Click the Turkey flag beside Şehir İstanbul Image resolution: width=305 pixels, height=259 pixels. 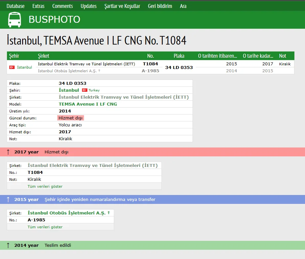pos(84,90)
